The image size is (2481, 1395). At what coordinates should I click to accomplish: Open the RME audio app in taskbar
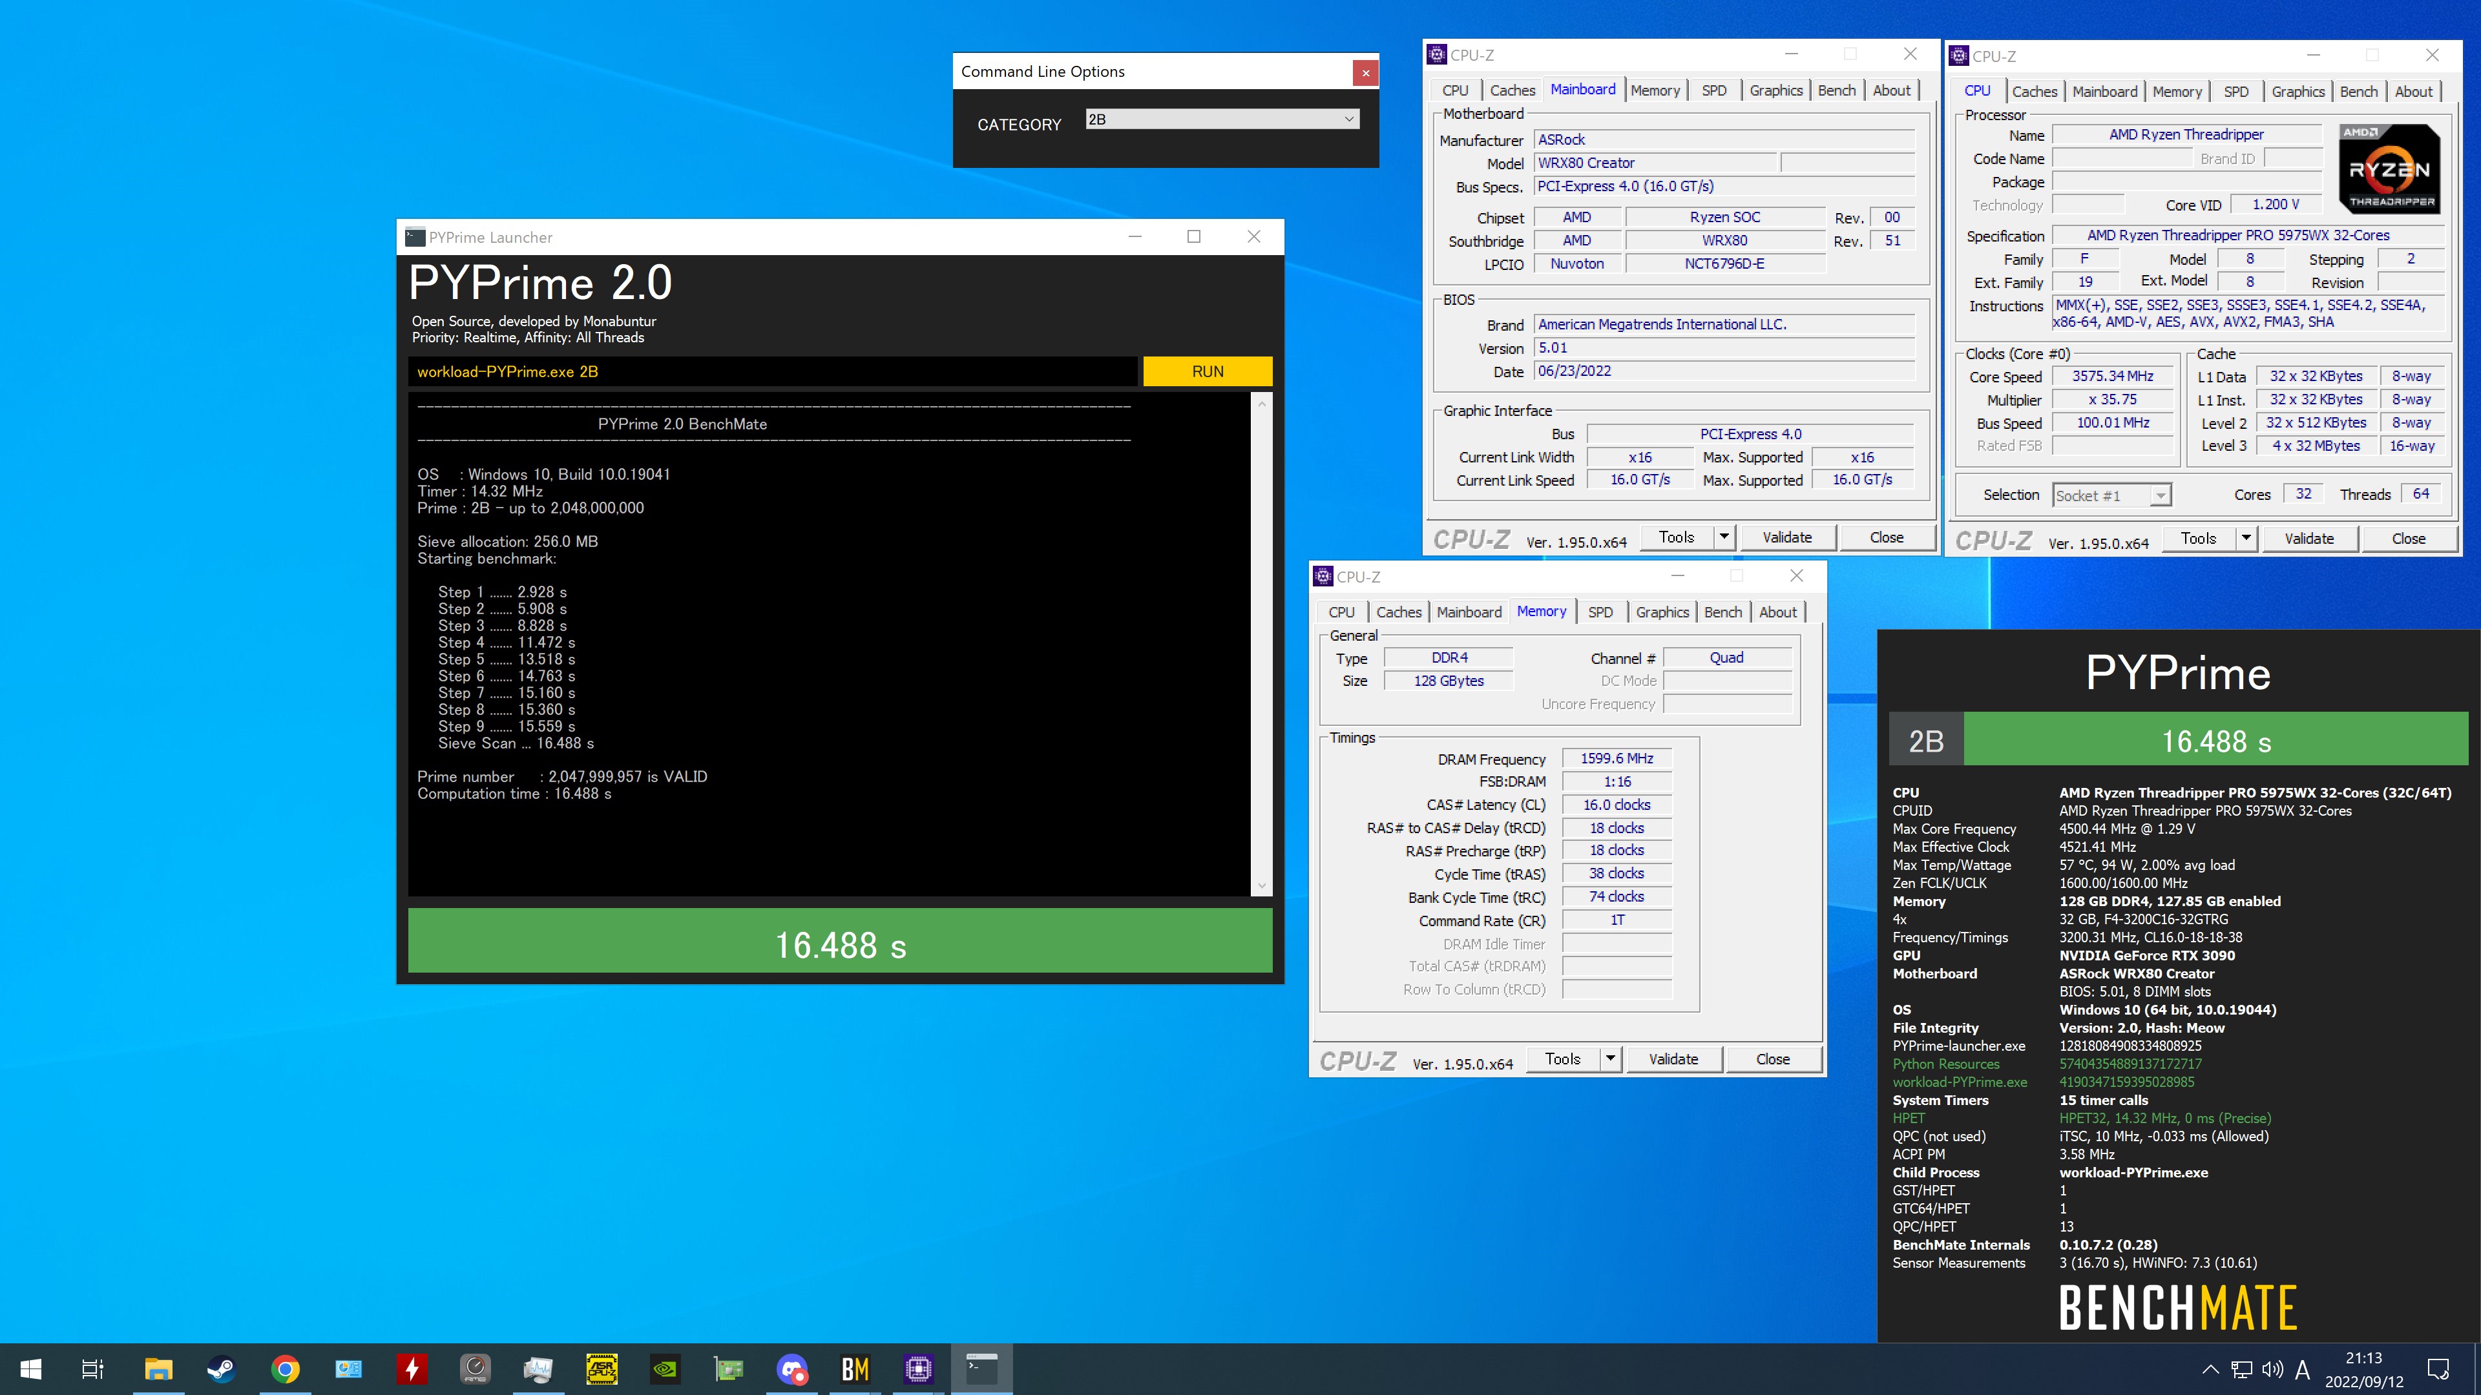[x=476, y=1368]
